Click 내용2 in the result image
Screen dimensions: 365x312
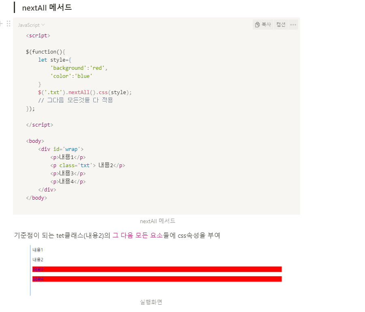pyautogui.click(x=38, y=260)
